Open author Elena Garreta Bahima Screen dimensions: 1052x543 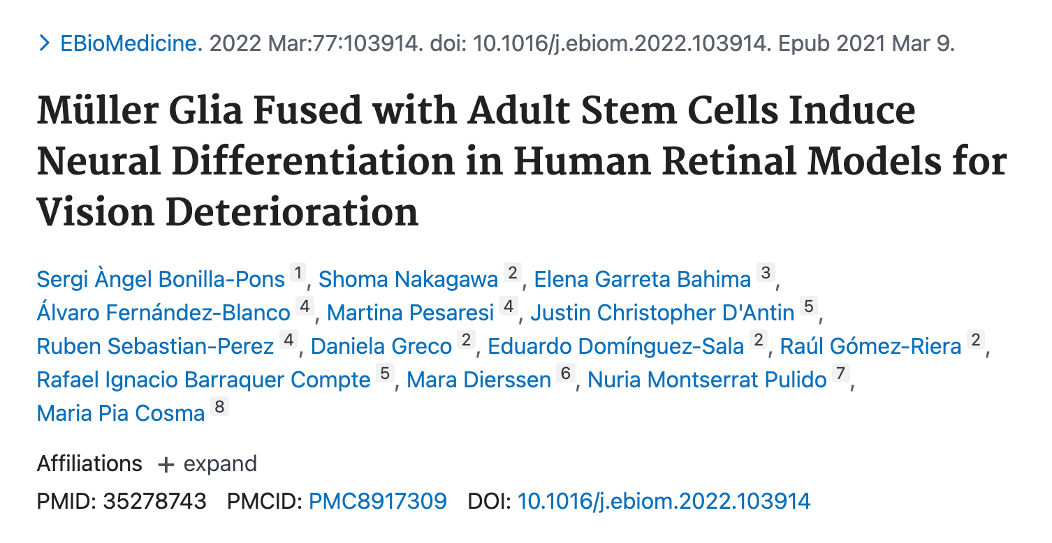click(x=642, y=279)
